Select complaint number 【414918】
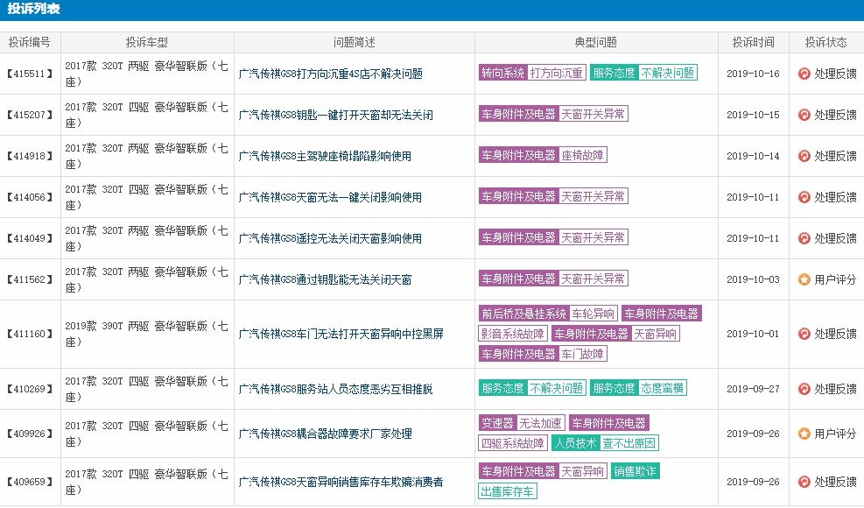 (30, 156)
